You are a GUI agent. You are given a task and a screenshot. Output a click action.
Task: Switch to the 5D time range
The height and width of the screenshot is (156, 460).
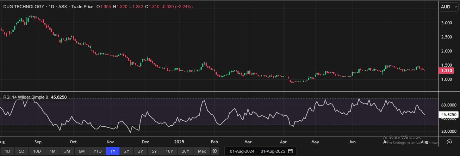pos(22,151)
